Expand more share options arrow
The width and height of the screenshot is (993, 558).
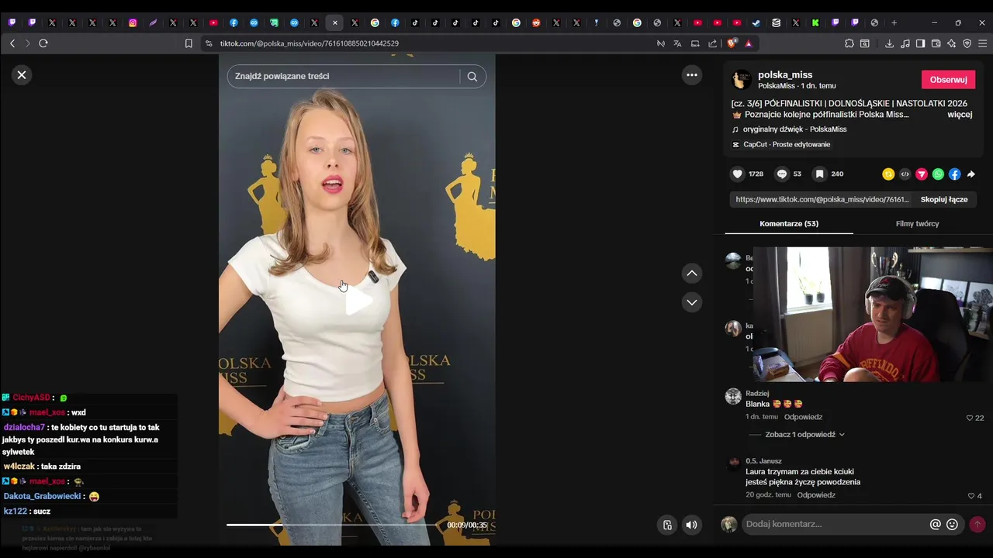971,174
